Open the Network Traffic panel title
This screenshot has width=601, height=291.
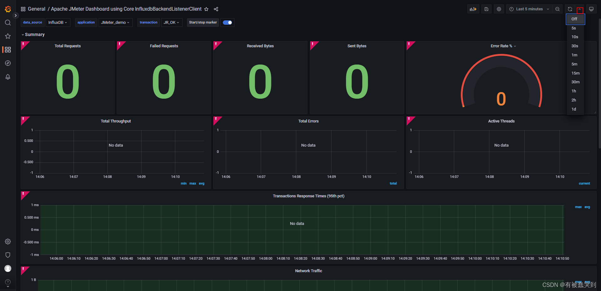pyautogui.click(x=309, y=271)
